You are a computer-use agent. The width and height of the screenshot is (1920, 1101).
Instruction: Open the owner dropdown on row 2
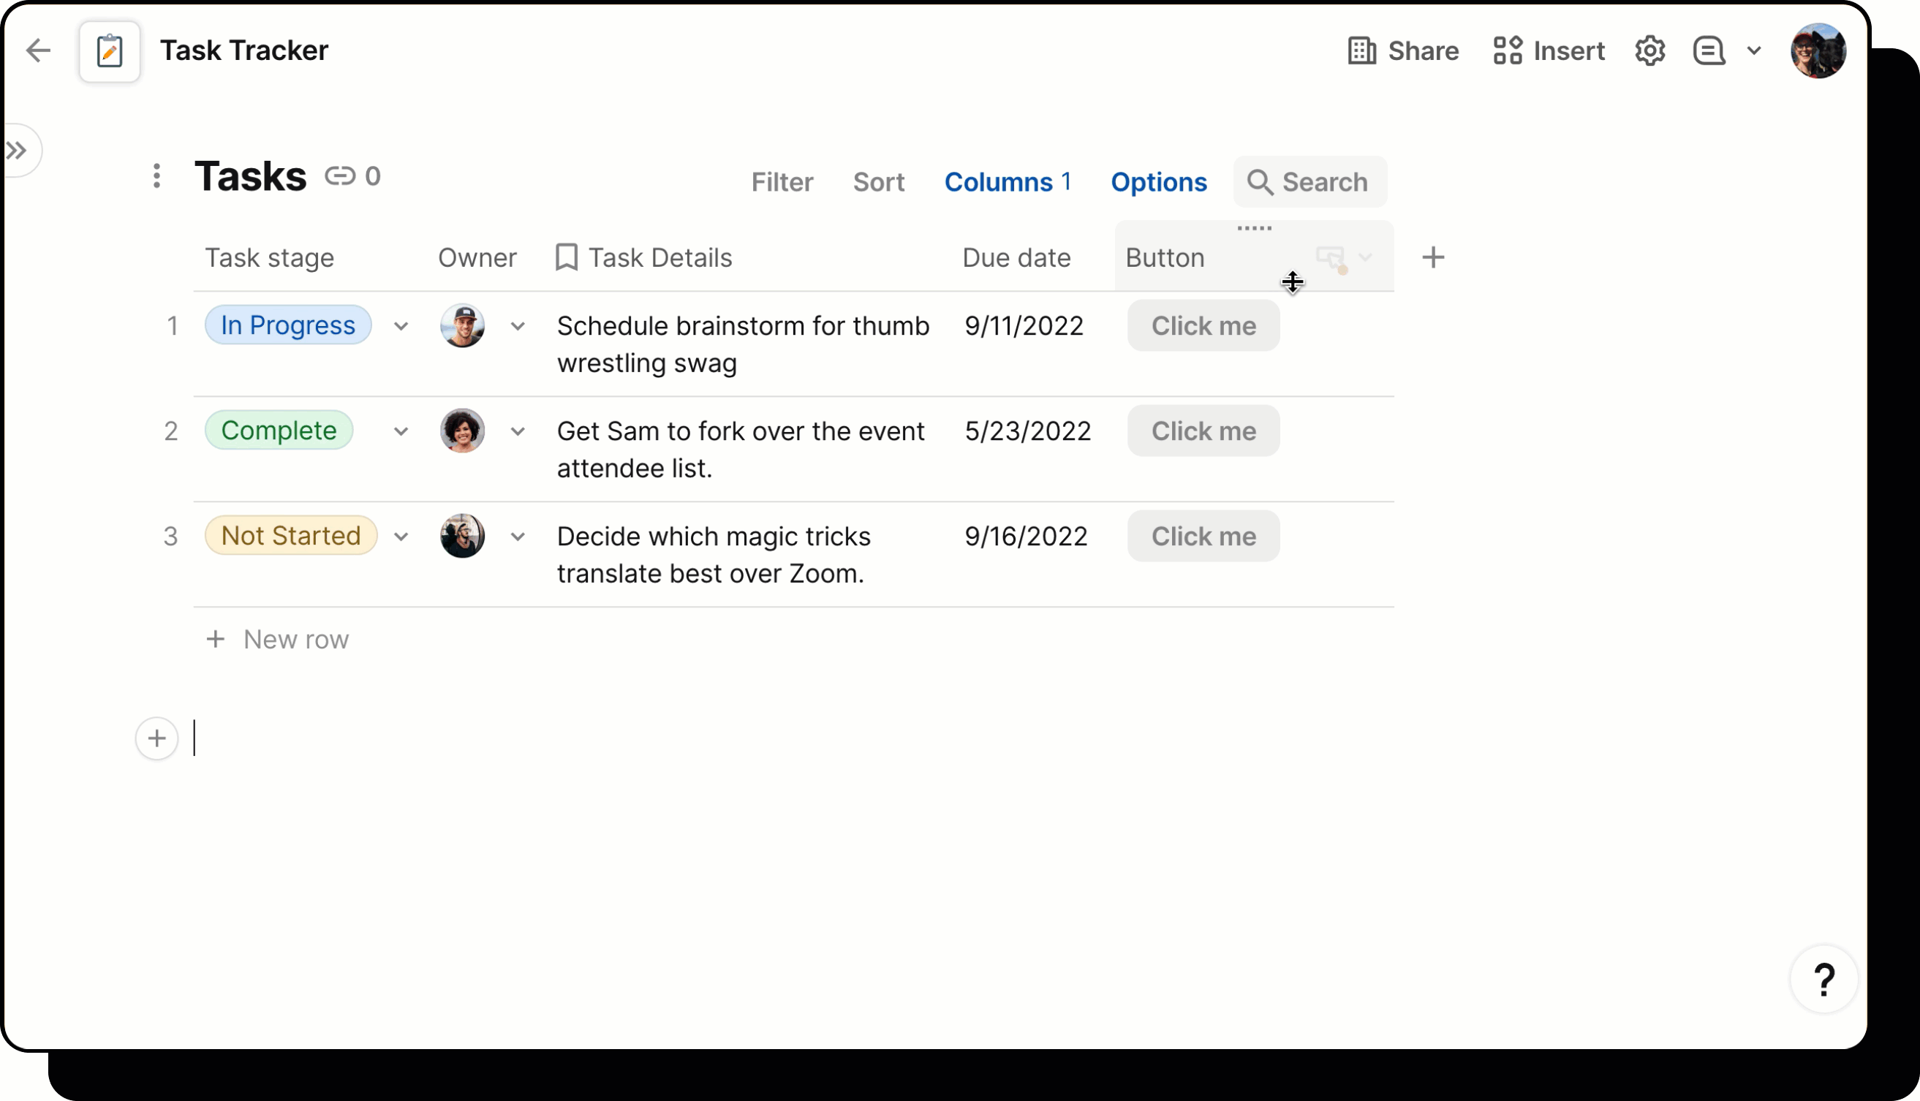[x=518, y=431]
